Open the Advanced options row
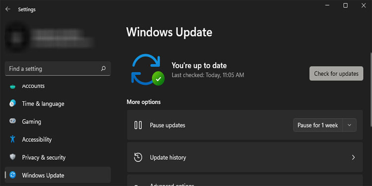This screenshot has height=186, width=372. click(245, 181)
